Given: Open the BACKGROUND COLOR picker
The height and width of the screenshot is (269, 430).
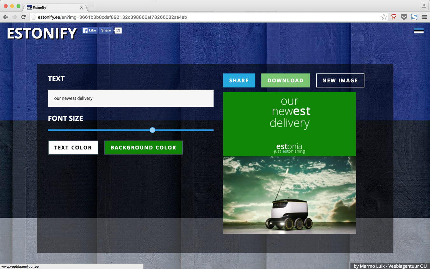Looking at the screenshot, I should (x=144, y=148).
